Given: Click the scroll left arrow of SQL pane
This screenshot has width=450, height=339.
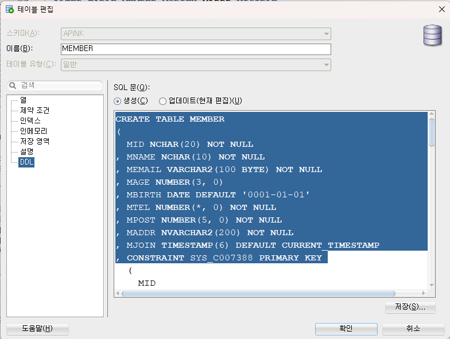Looking at the screenshot, I should (117, 294).
